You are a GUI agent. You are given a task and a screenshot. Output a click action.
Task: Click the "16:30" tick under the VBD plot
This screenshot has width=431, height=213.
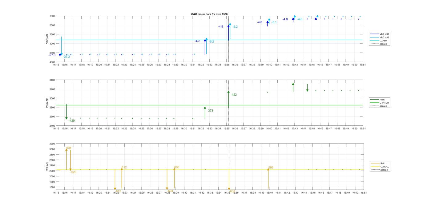tap(184, 65)
